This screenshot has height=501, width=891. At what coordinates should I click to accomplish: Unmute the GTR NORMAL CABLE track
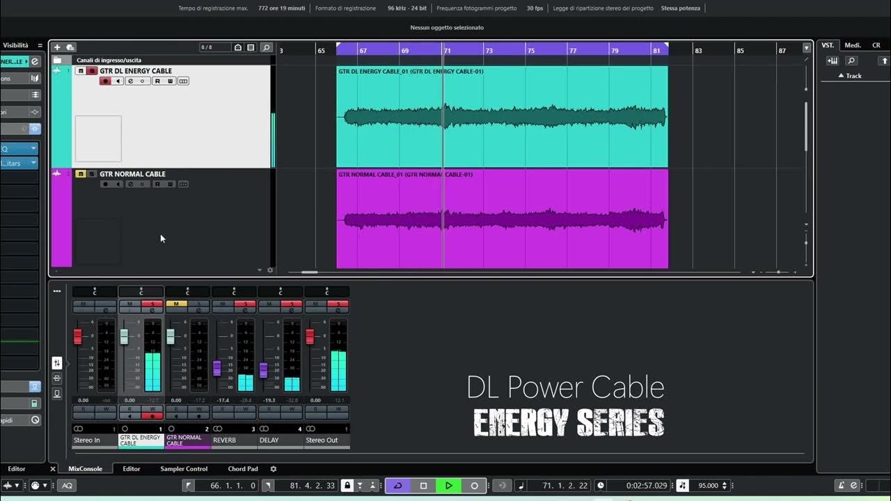coord(81,174)
